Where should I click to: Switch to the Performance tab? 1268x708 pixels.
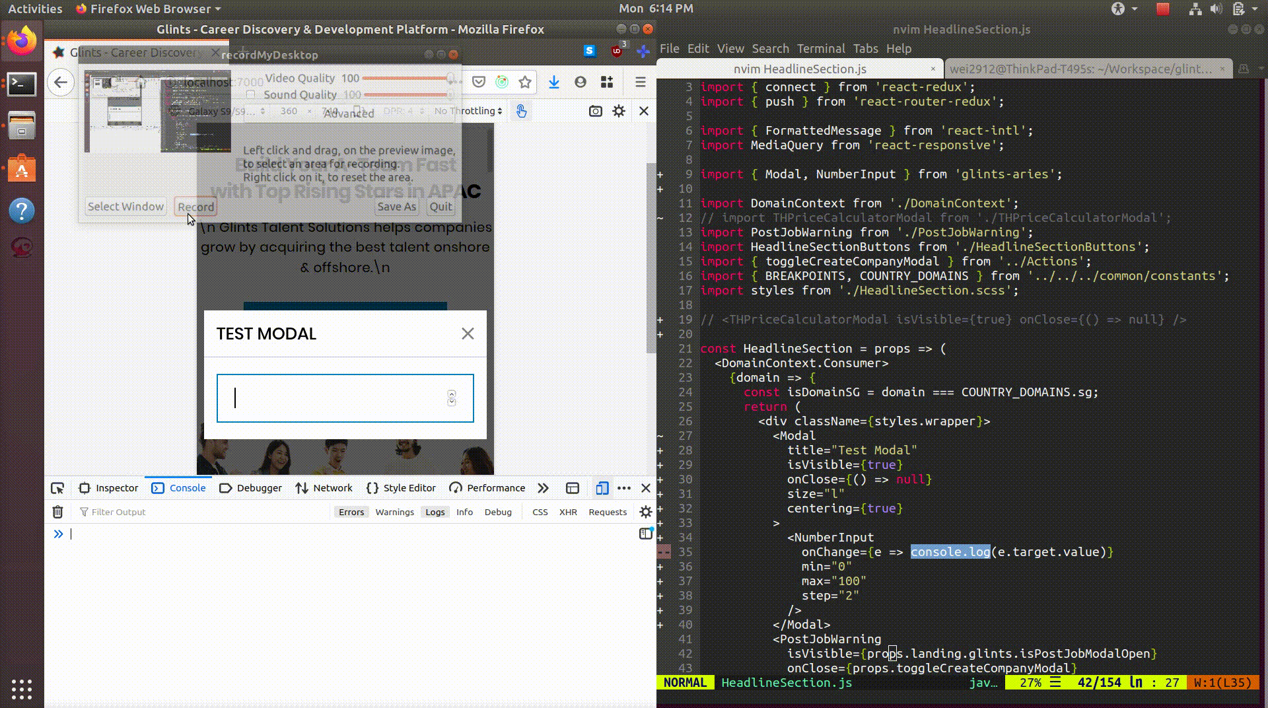tap(487, 488)
